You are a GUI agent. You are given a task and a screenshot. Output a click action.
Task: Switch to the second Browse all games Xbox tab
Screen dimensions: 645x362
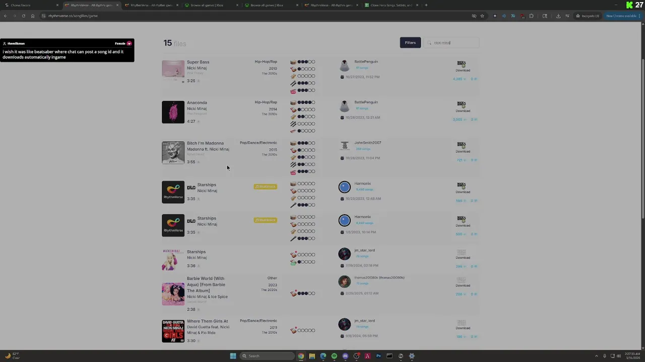pos(272,5)
